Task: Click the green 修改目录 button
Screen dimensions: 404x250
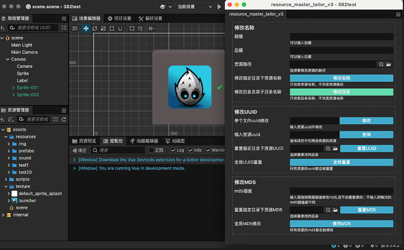Action: coord(341,92)
